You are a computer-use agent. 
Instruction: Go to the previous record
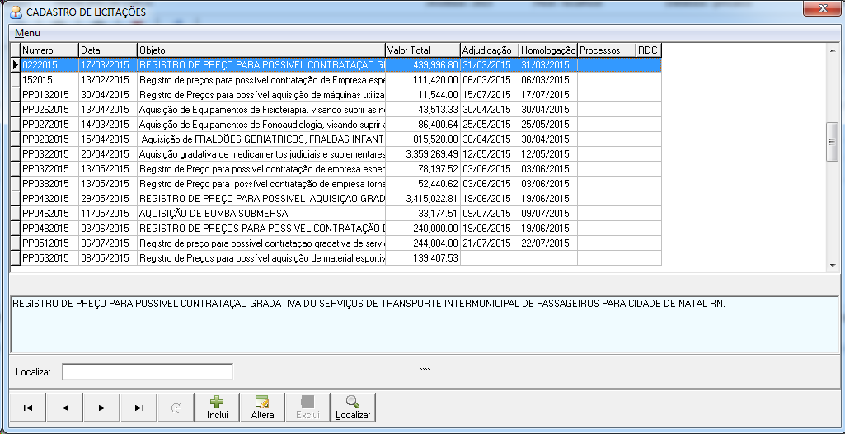pyautogui.click(x=64, y=408)
